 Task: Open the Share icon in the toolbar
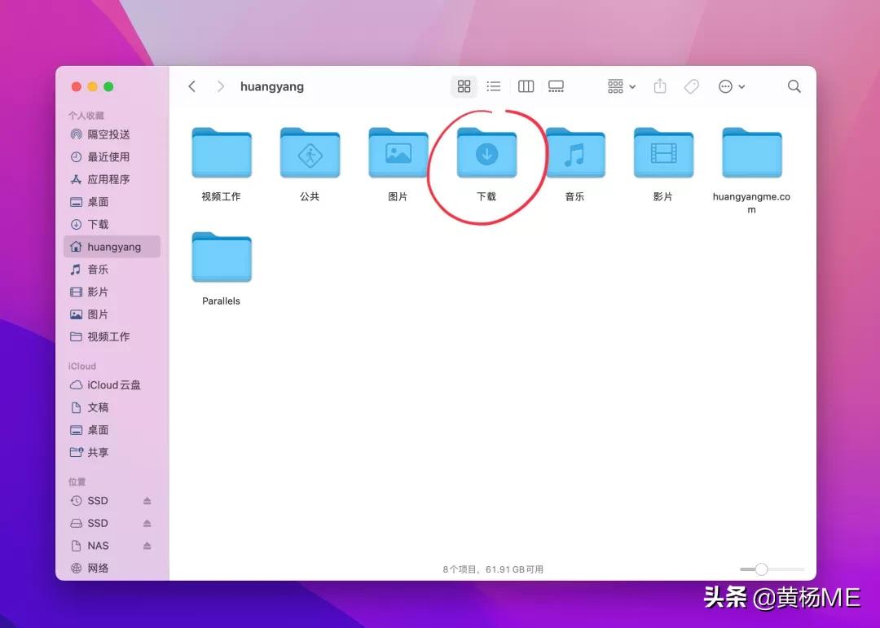pos(659,86)
